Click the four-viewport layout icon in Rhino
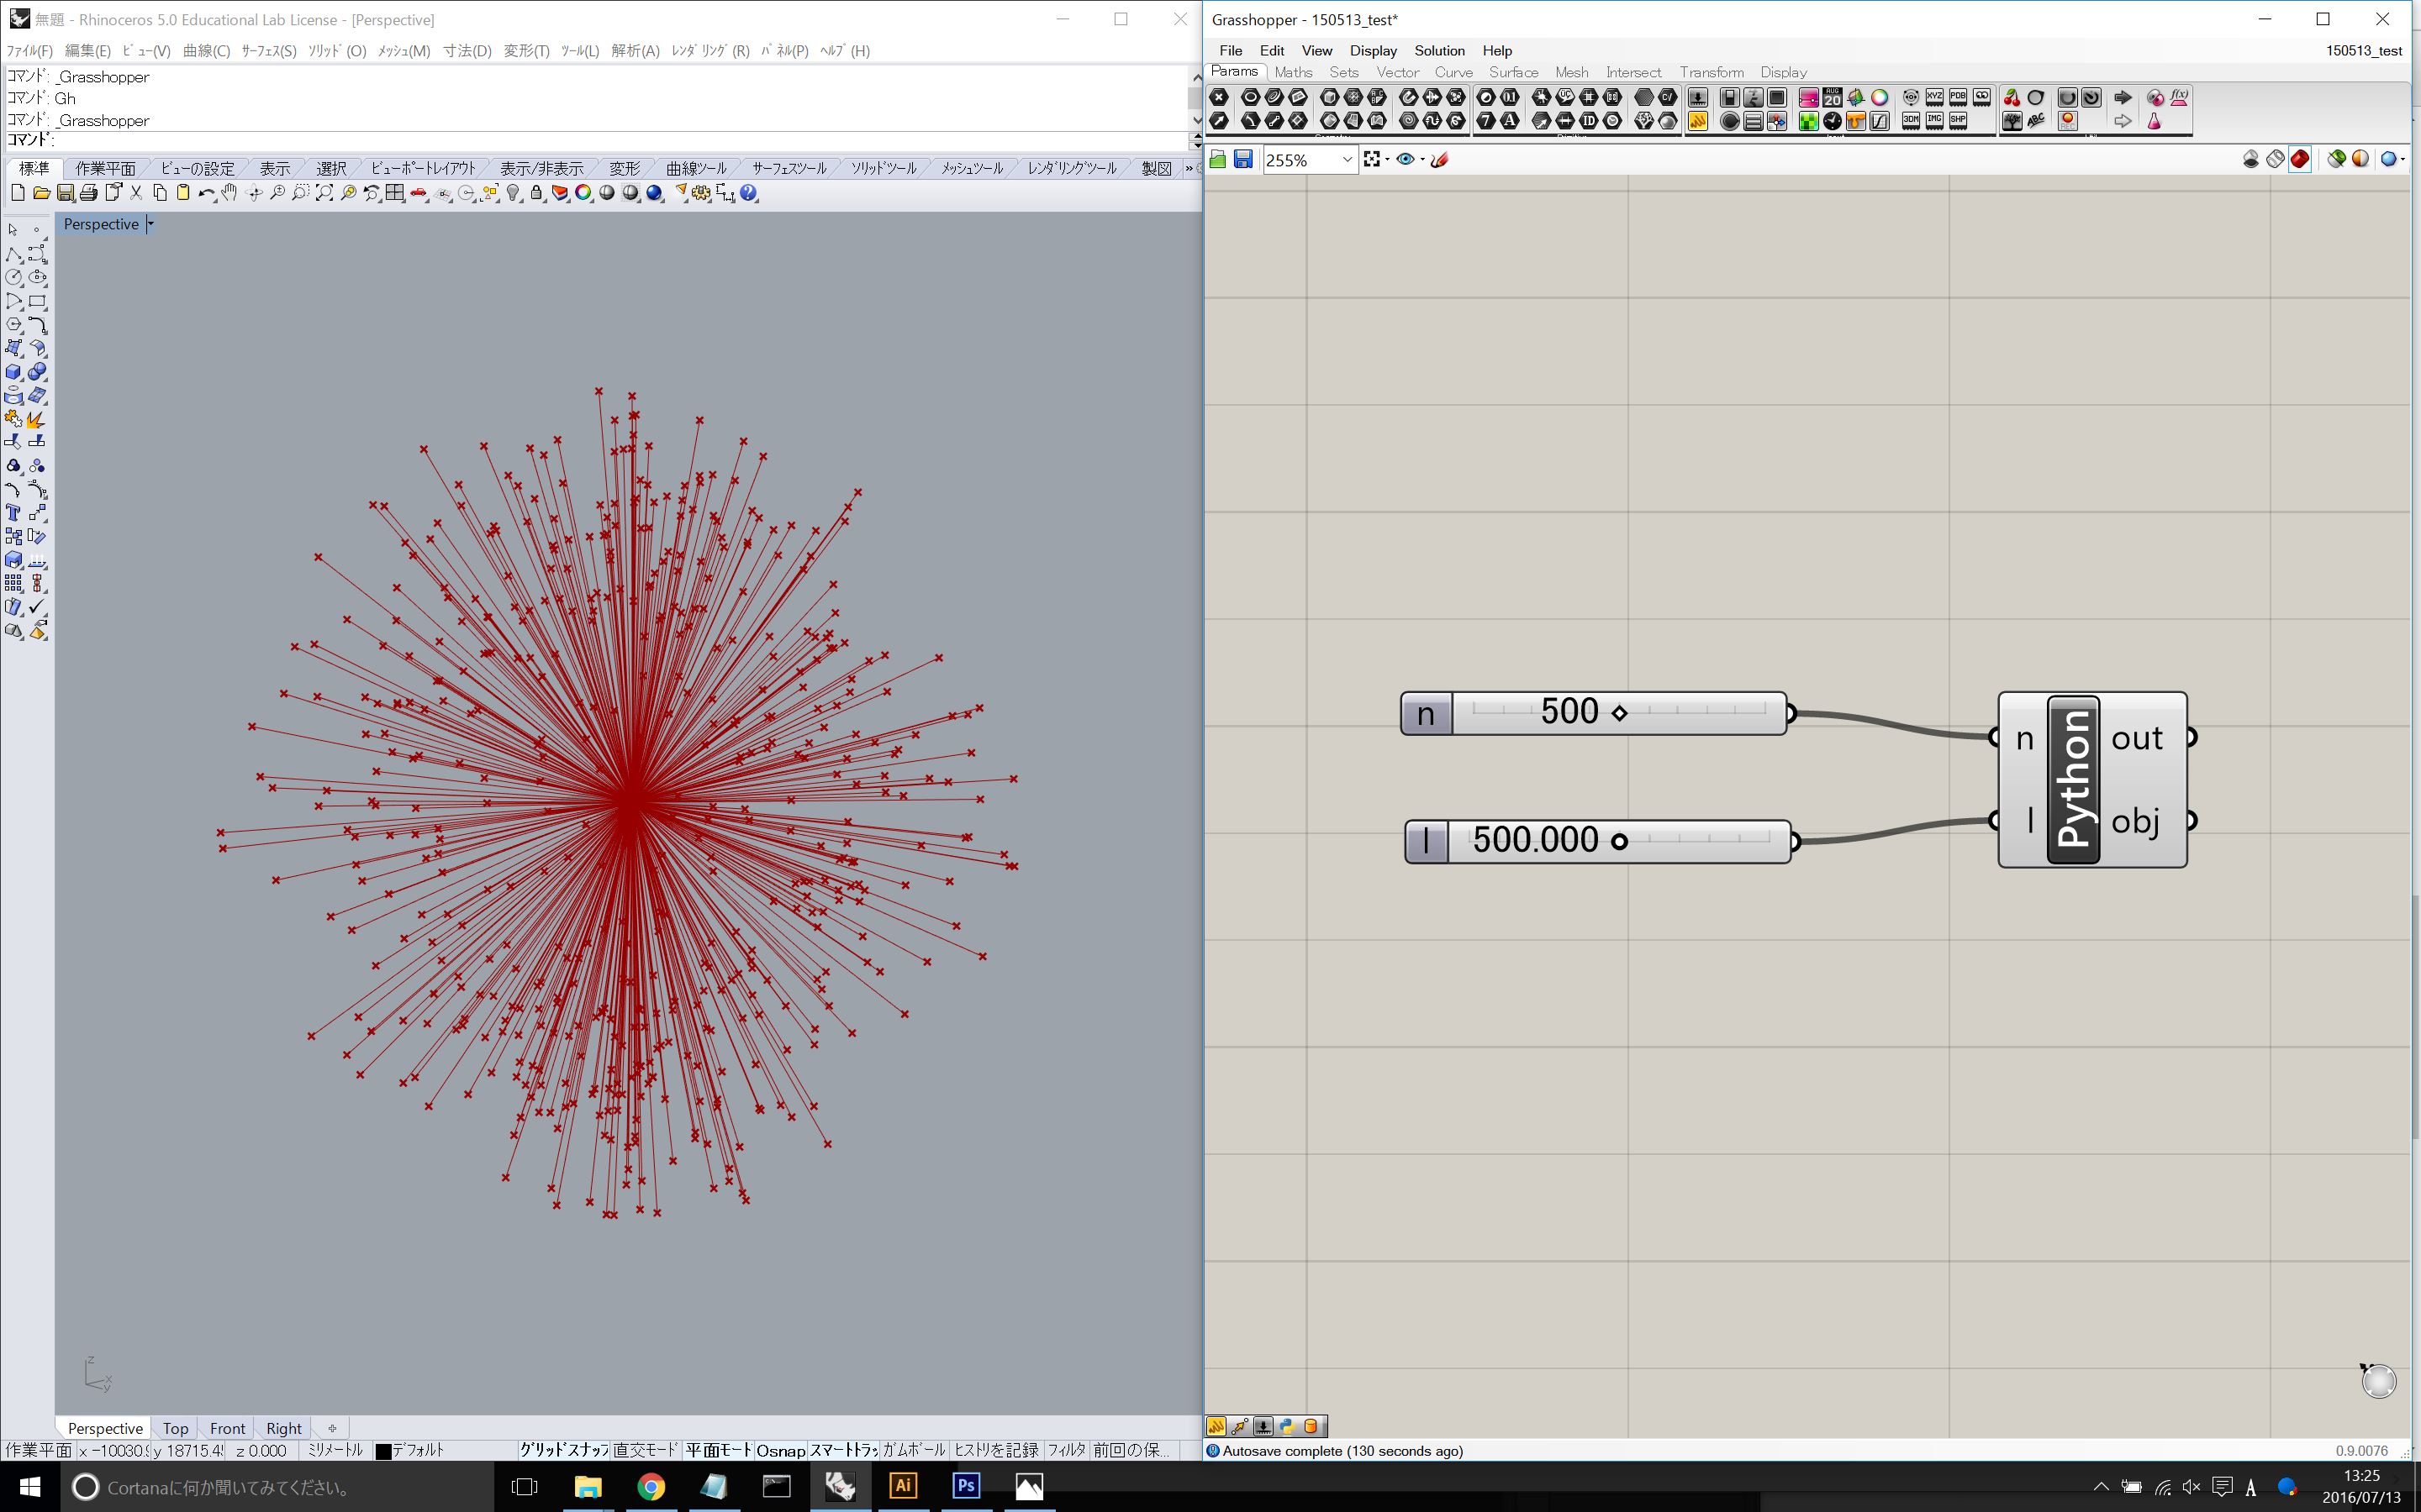2421x1512 pixels. point(395,193)
